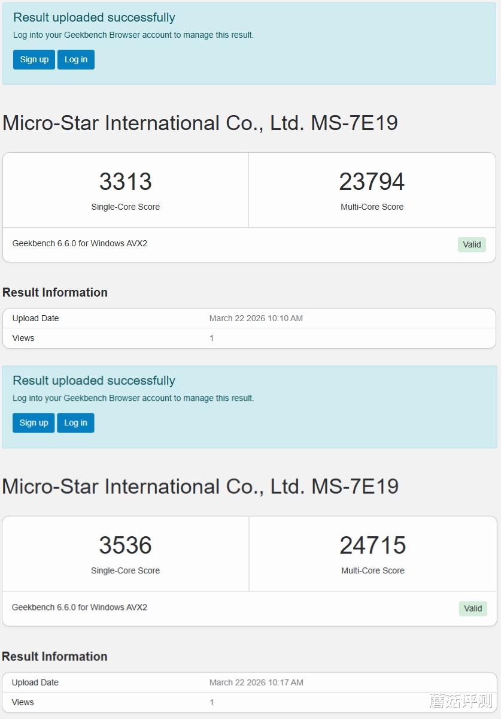Click the Valid badge for the 24715 result
The height and width of the screenshot is (719, 501).
point(473,609)
